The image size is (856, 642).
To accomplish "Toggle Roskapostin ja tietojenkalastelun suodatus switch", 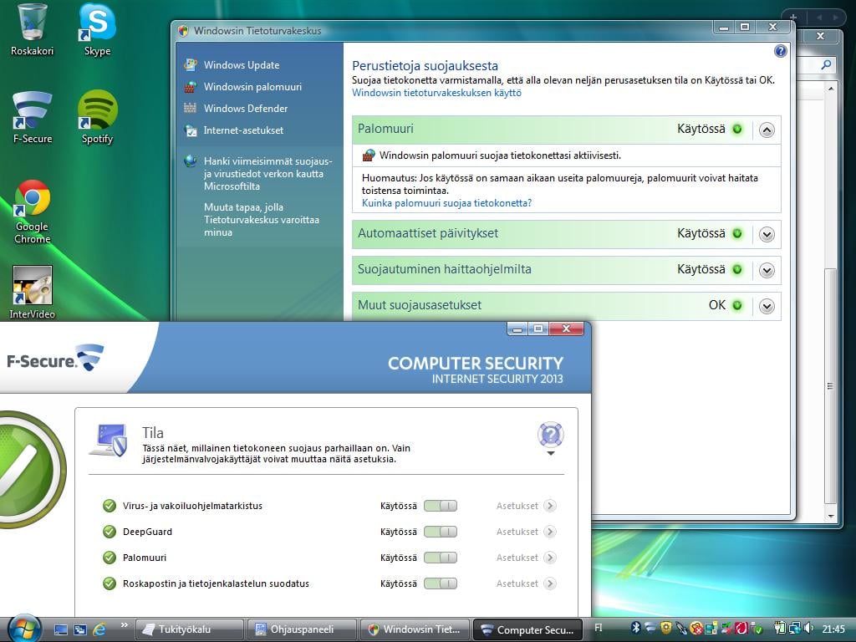I will click(x=441, y=583).
